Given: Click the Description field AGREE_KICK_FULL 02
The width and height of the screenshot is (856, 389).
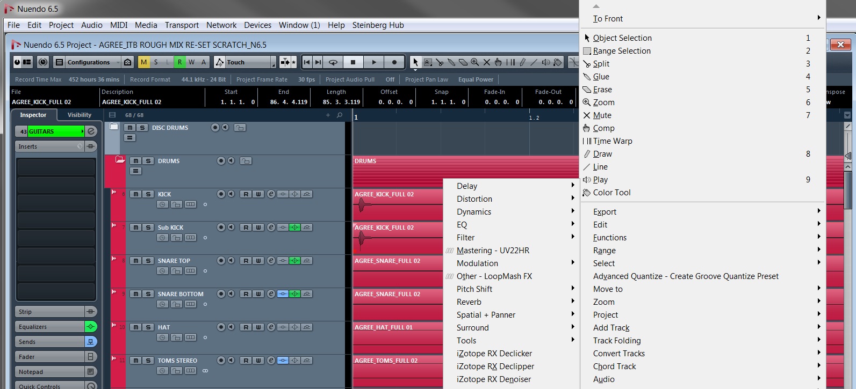Looking at the screenshot, I should click(x=132, y=102).
